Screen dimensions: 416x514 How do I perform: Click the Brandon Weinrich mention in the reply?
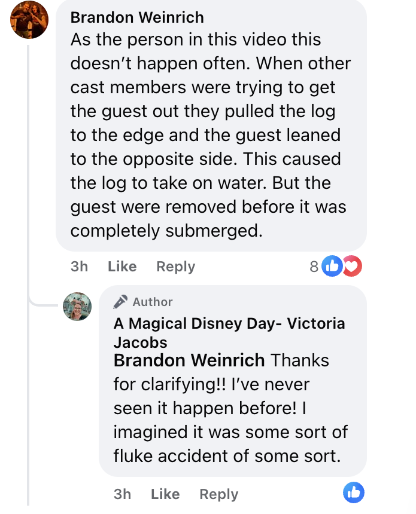click(189, 361)
